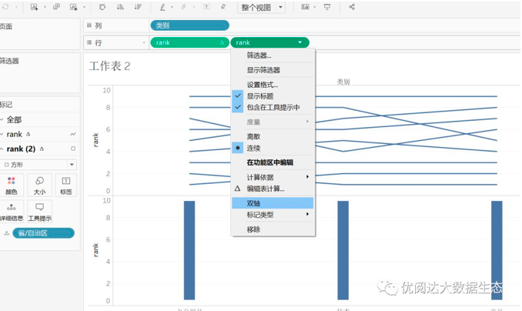Open the 整个视图 fit dropdown

[x=262, y=7]
